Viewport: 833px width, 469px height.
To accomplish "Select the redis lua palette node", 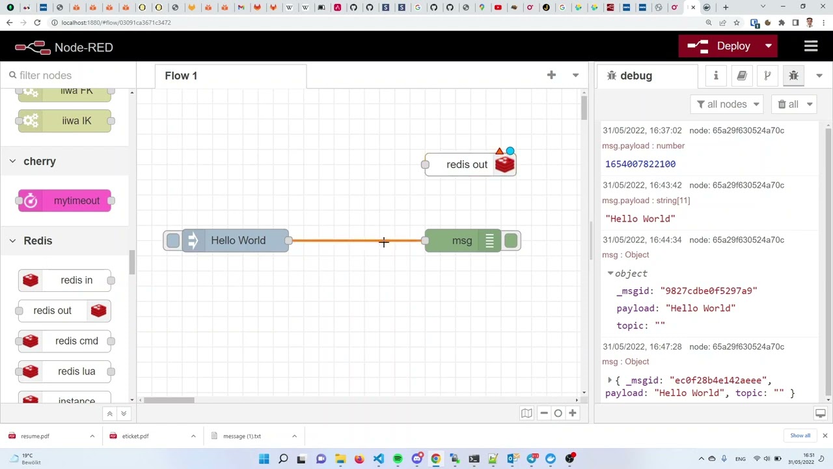I will coord(65,371).
